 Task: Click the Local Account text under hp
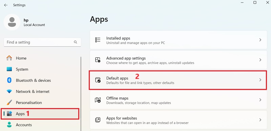pos(34,25)
